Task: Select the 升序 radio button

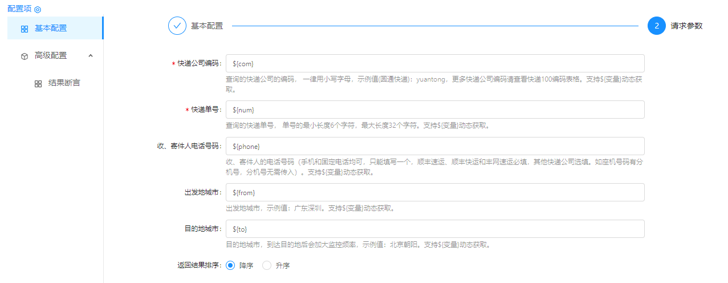Action: click(x=267, y=265)
